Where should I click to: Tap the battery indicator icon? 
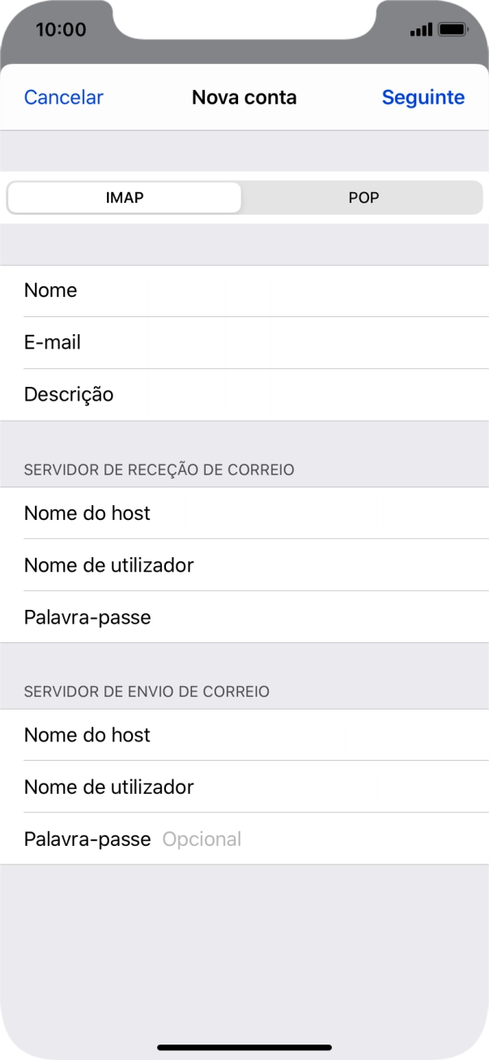pos(451,29)
